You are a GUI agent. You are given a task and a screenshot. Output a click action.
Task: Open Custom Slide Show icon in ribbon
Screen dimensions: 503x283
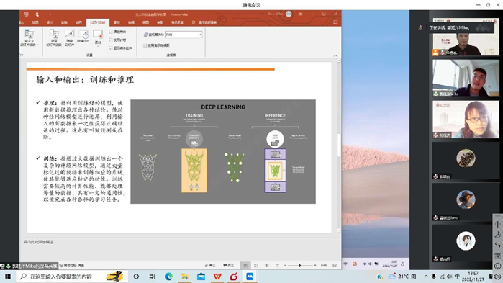click(x=30, y=38)
